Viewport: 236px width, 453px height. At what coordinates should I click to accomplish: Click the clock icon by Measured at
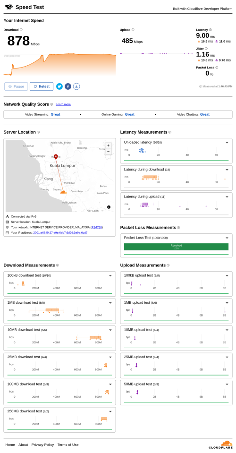201,86
